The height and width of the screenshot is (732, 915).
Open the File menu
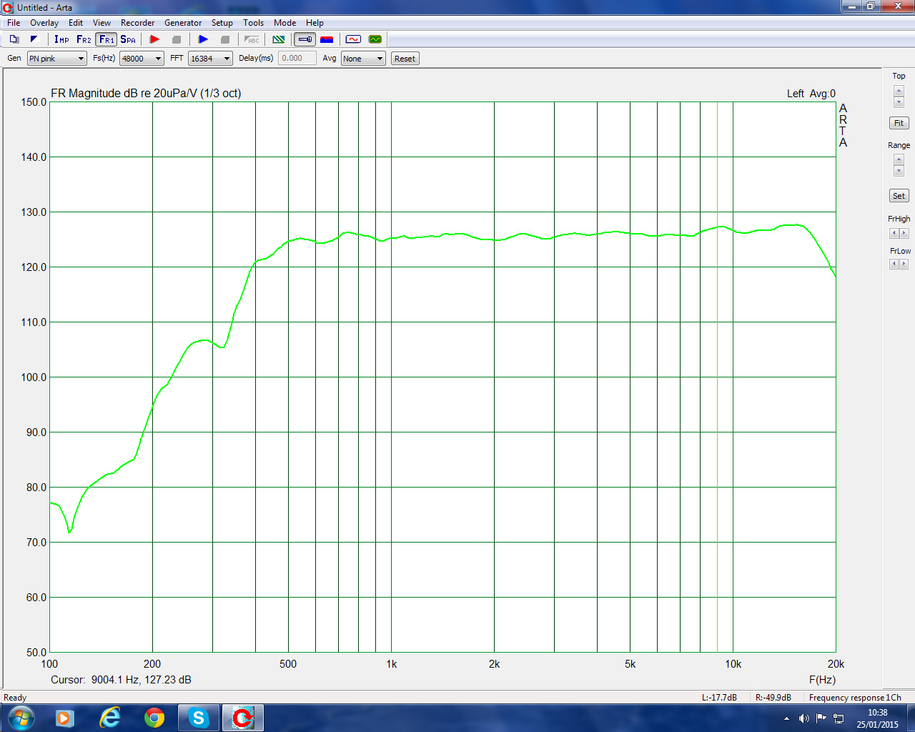point(14,23)
